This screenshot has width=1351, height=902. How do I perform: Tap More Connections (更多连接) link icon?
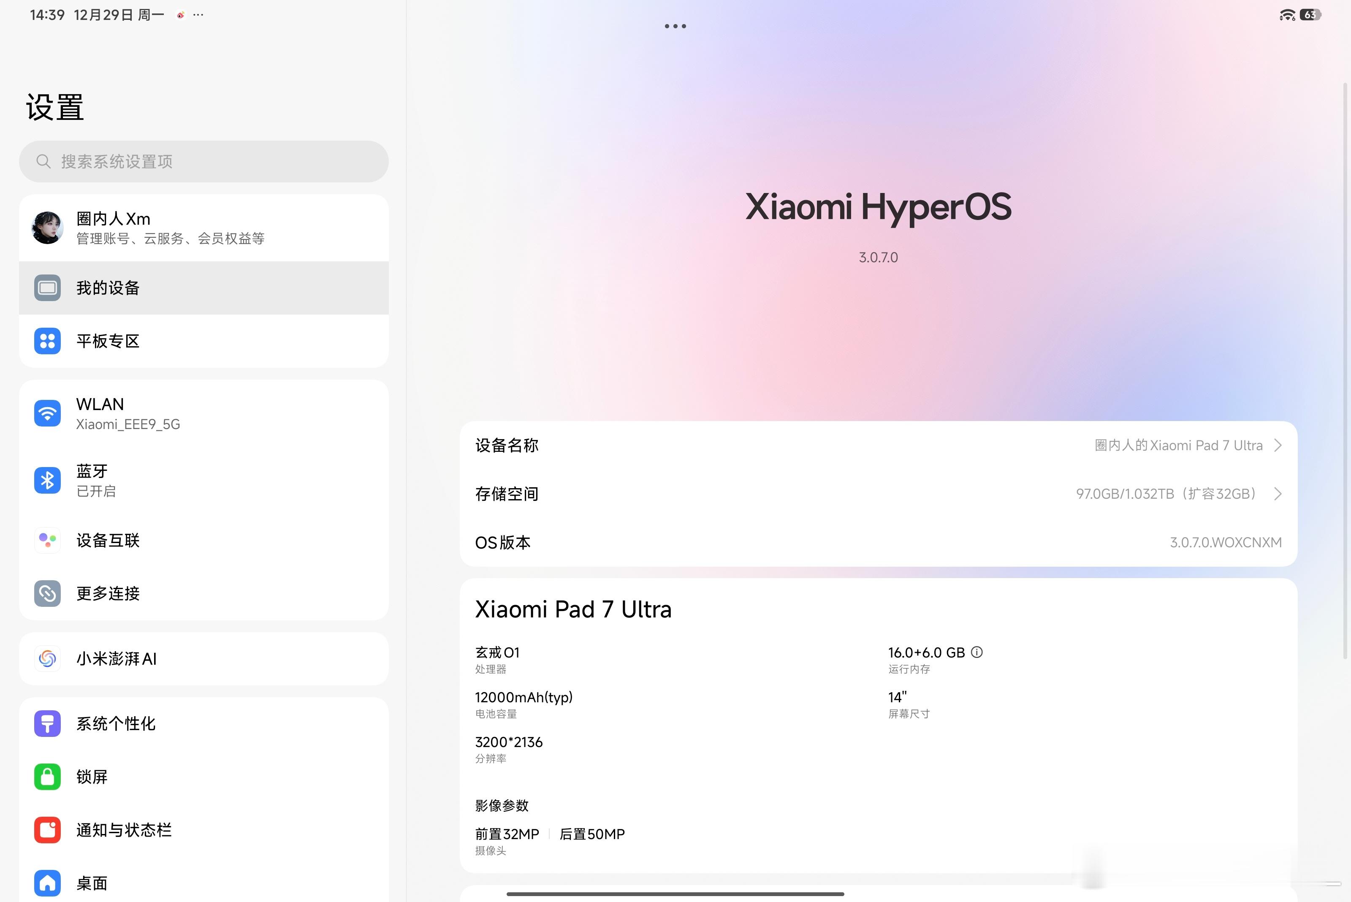coord(47,593)
